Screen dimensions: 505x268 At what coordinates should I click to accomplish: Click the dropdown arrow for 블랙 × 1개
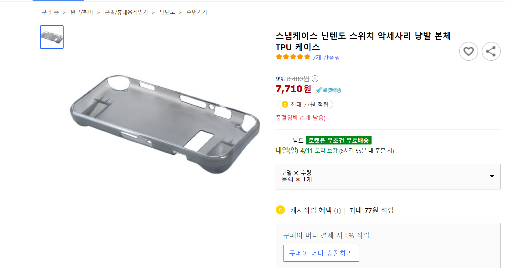pyautogui.click(x=492, y=176)
